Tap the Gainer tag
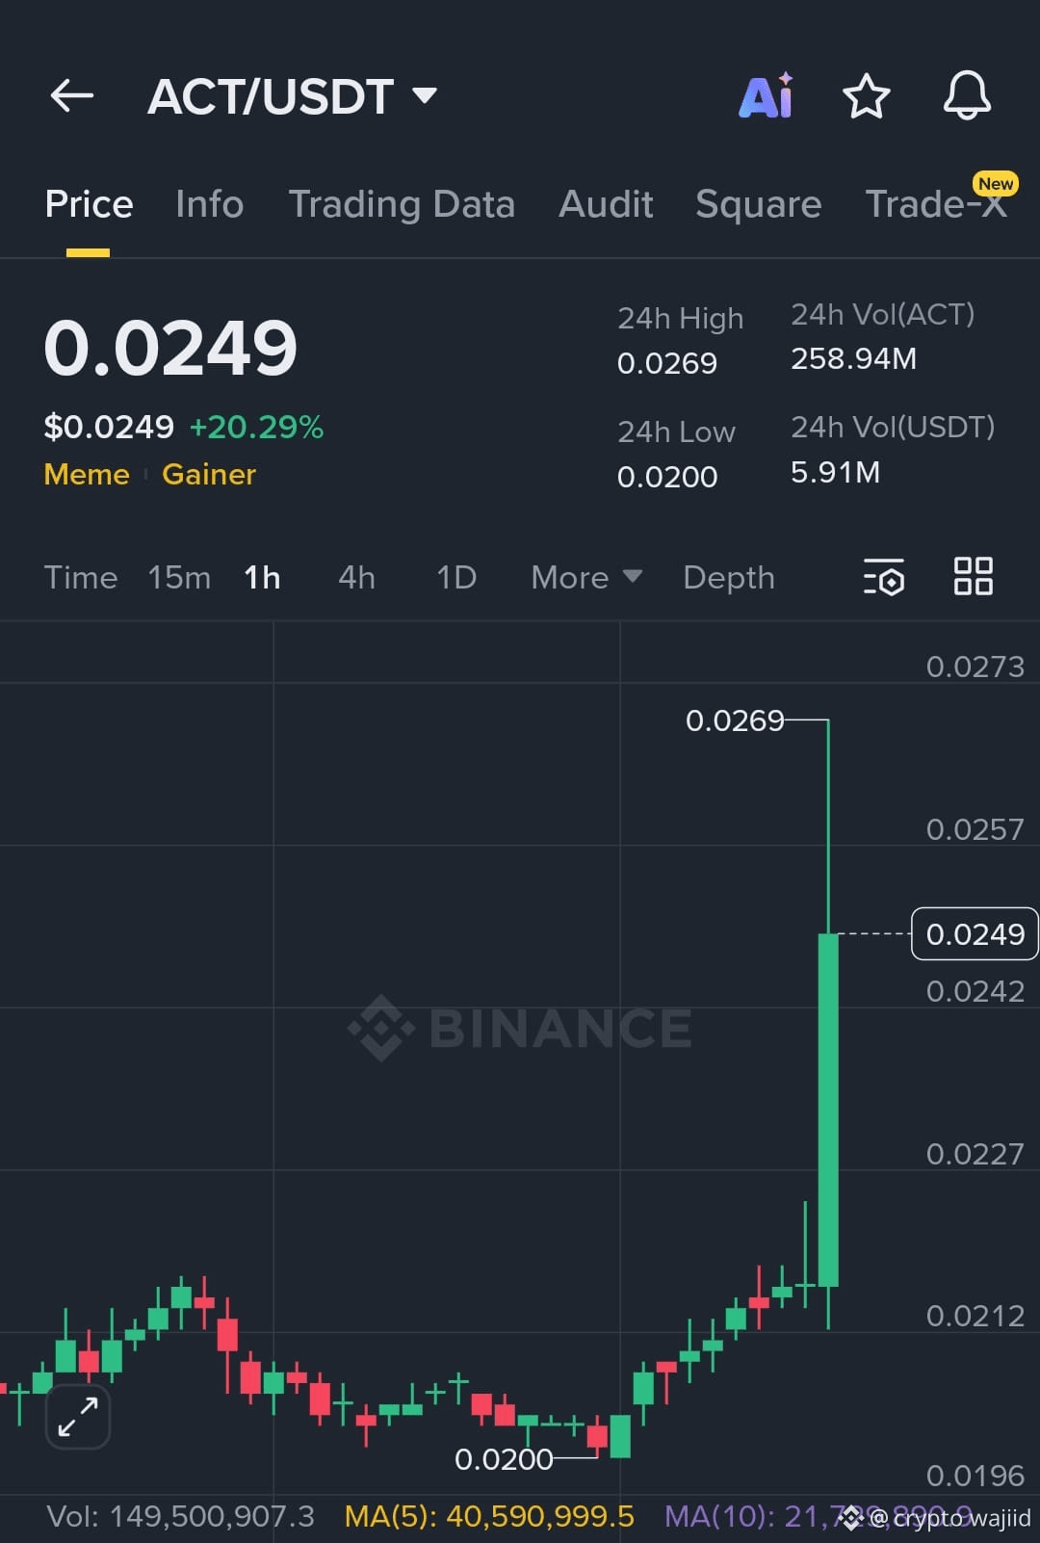The width and height of the screenshot is (1040, 1543). 209,474
